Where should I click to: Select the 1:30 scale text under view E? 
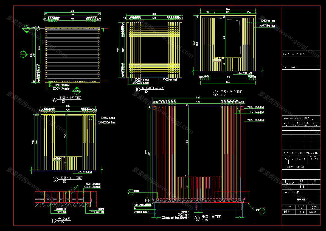coord(205,221)
